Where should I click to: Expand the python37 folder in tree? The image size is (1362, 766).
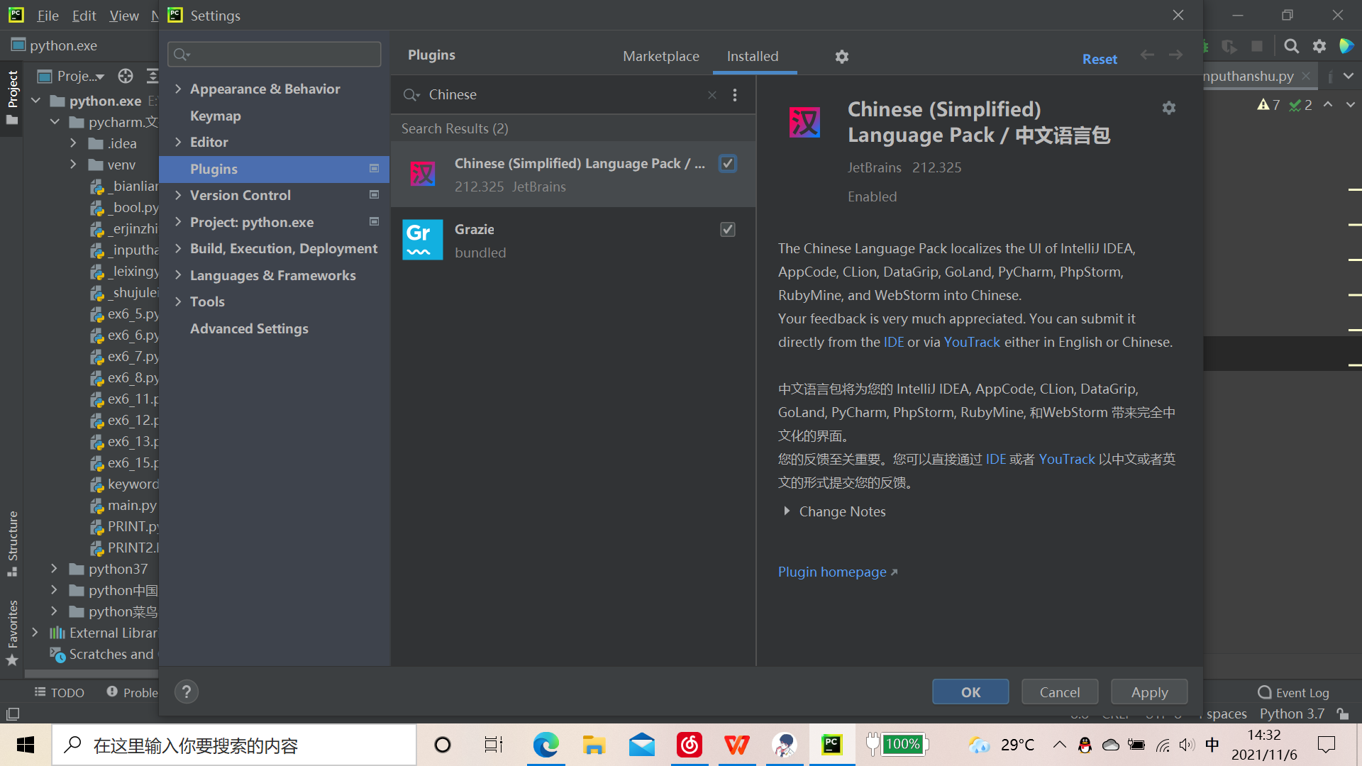coord(54,569)
